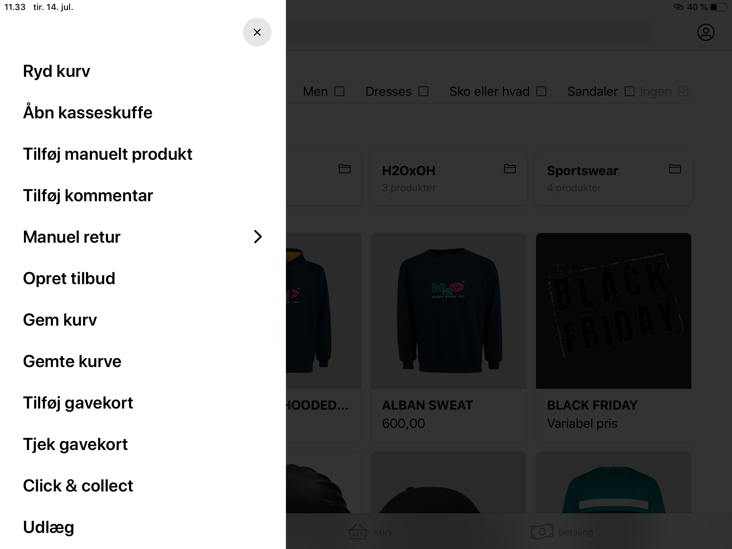
Task: Check the Sko eller hvad checkbox
Action: pyautogui.click(x=541, y=91)
